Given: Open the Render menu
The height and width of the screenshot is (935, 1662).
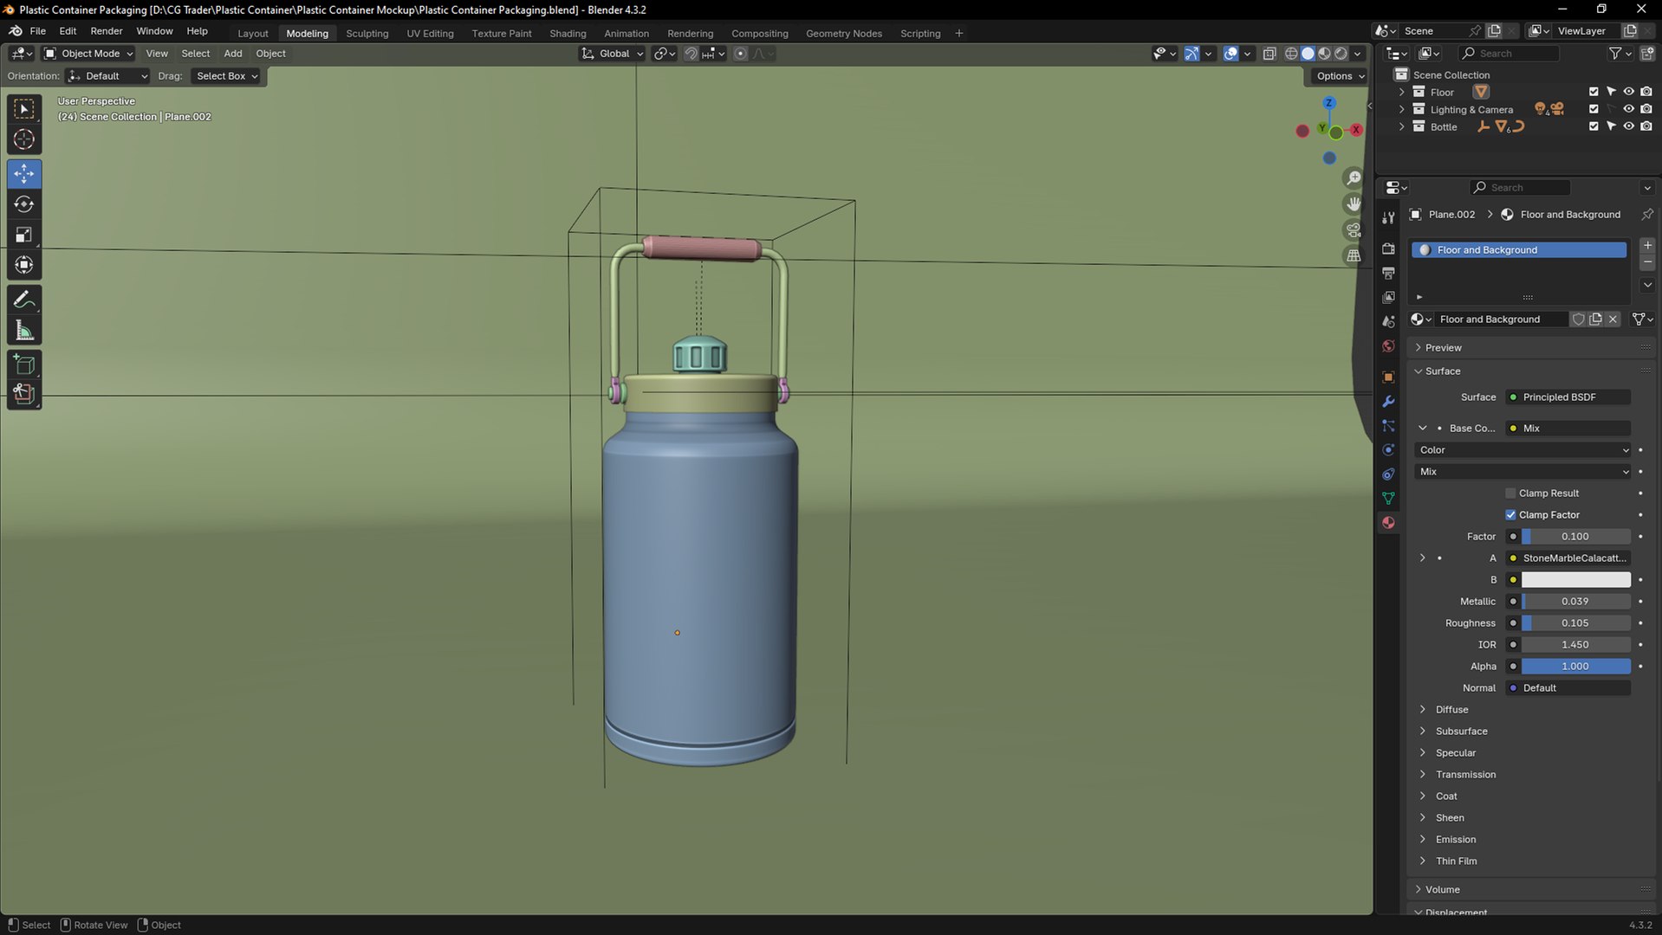Looking at the screenshot, I should pos(107,31).
